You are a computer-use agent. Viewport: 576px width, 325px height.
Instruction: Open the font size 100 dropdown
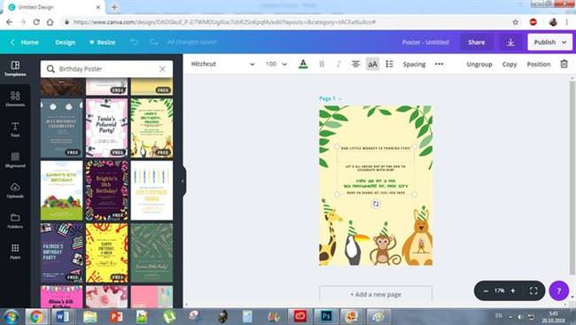tap(276, 64)
